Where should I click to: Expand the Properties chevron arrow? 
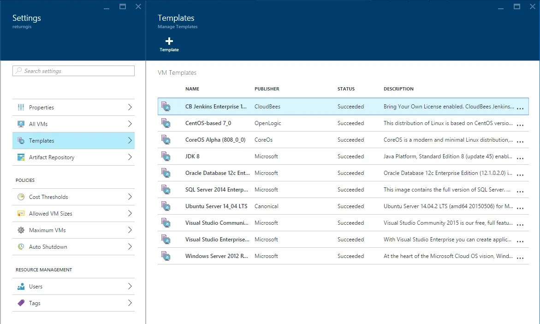(130, 107)
